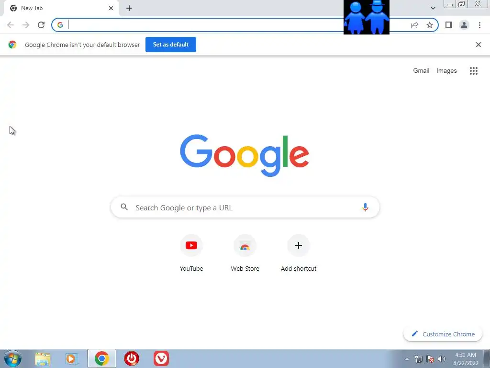
Task: Click the Chrome logo in the infobar
Action: click(12, 45)
